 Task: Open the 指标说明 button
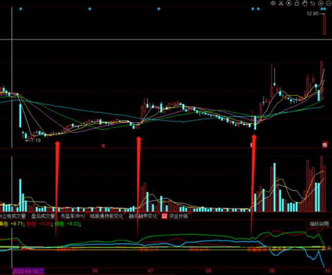(318, 224)
